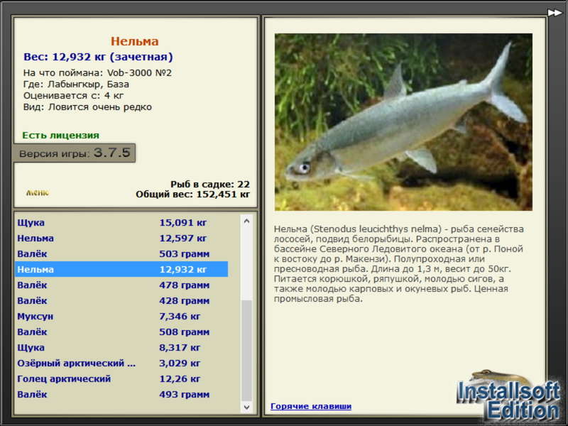Select the Щука 8,317 кг row

(x=121, y=347)
